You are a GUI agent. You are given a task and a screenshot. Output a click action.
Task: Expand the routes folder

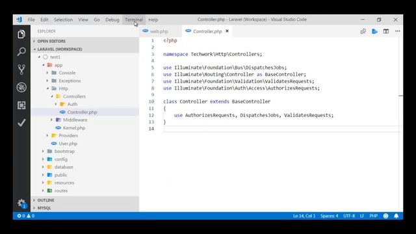[44, 190]
